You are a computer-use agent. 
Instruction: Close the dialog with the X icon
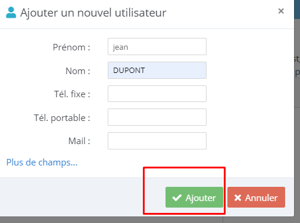281,11
